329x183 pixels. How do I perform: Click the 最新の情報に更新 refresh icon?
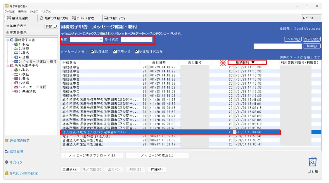point(41,18)
